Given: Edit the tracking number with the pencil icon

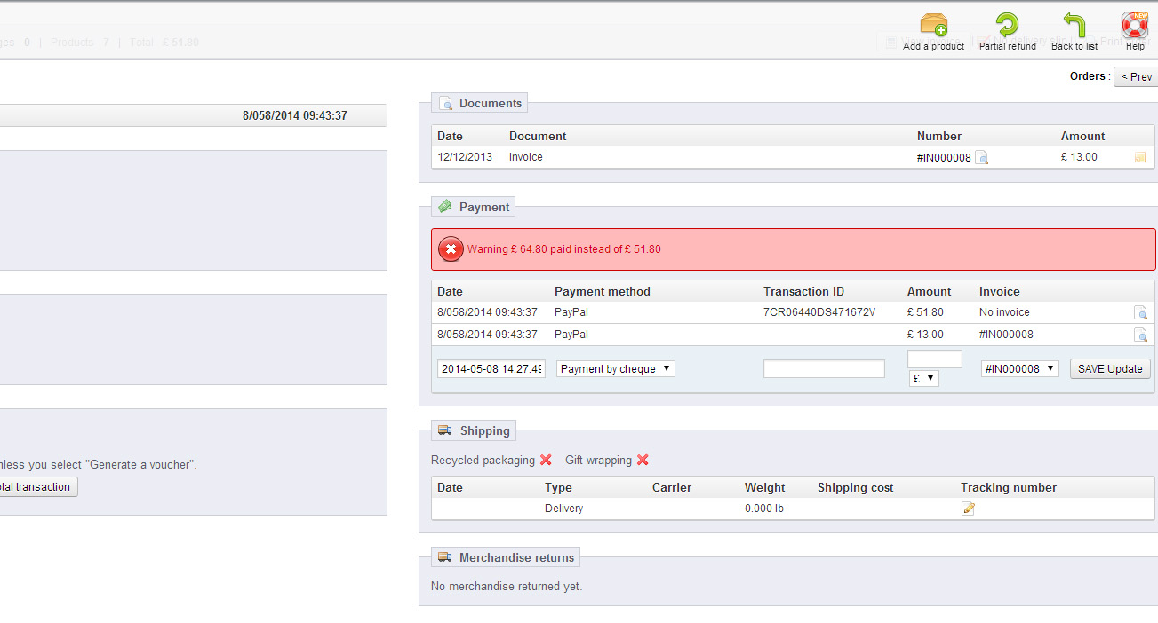Looking at the screenshot, I should coord(968,509).
